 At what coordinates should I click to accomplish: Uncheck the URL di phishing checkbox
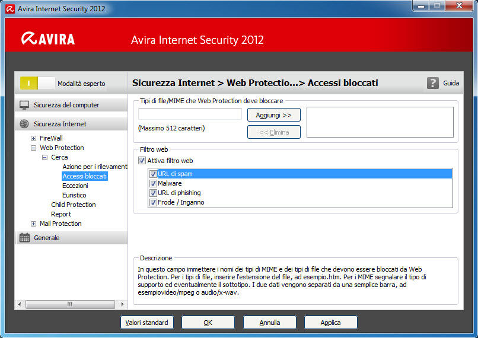click(x=153, y=193)
